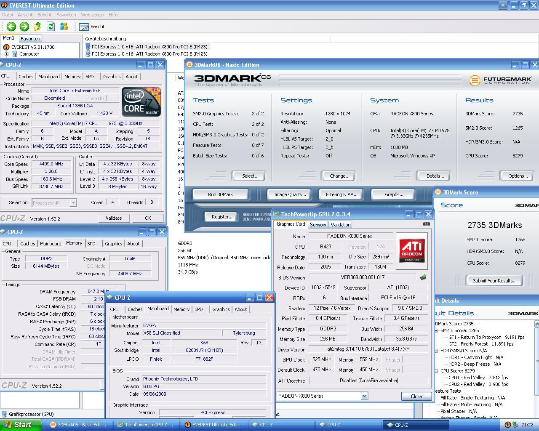
Task: Click the folder Up icon in EVEREST toolbar
Action: click(x=37, y=27)
